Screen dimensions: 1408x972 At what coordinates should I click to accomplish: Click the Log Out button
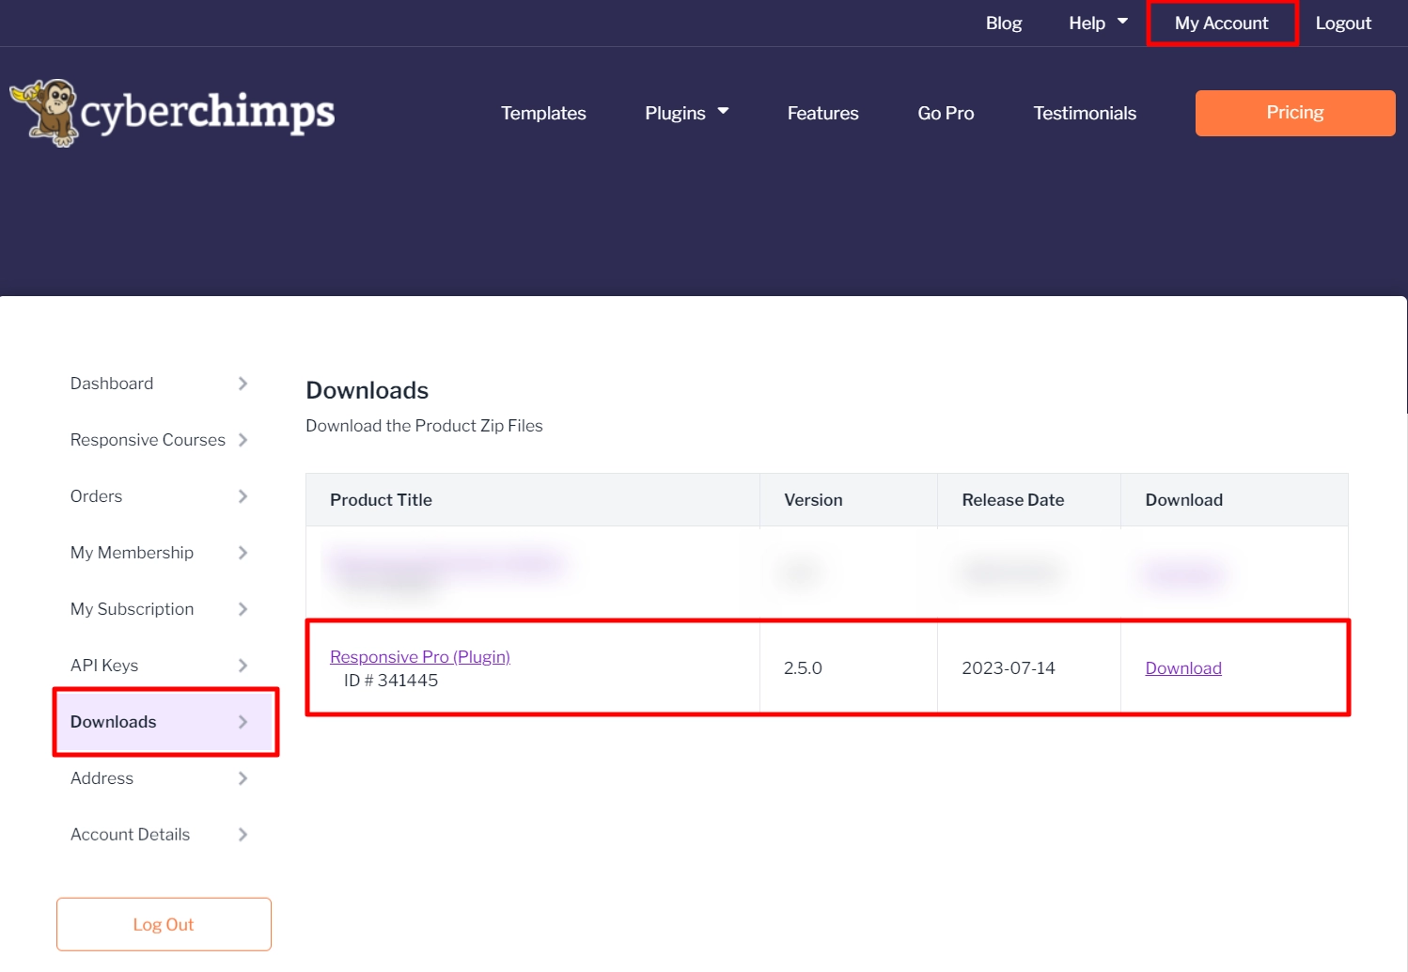(164, 924)
